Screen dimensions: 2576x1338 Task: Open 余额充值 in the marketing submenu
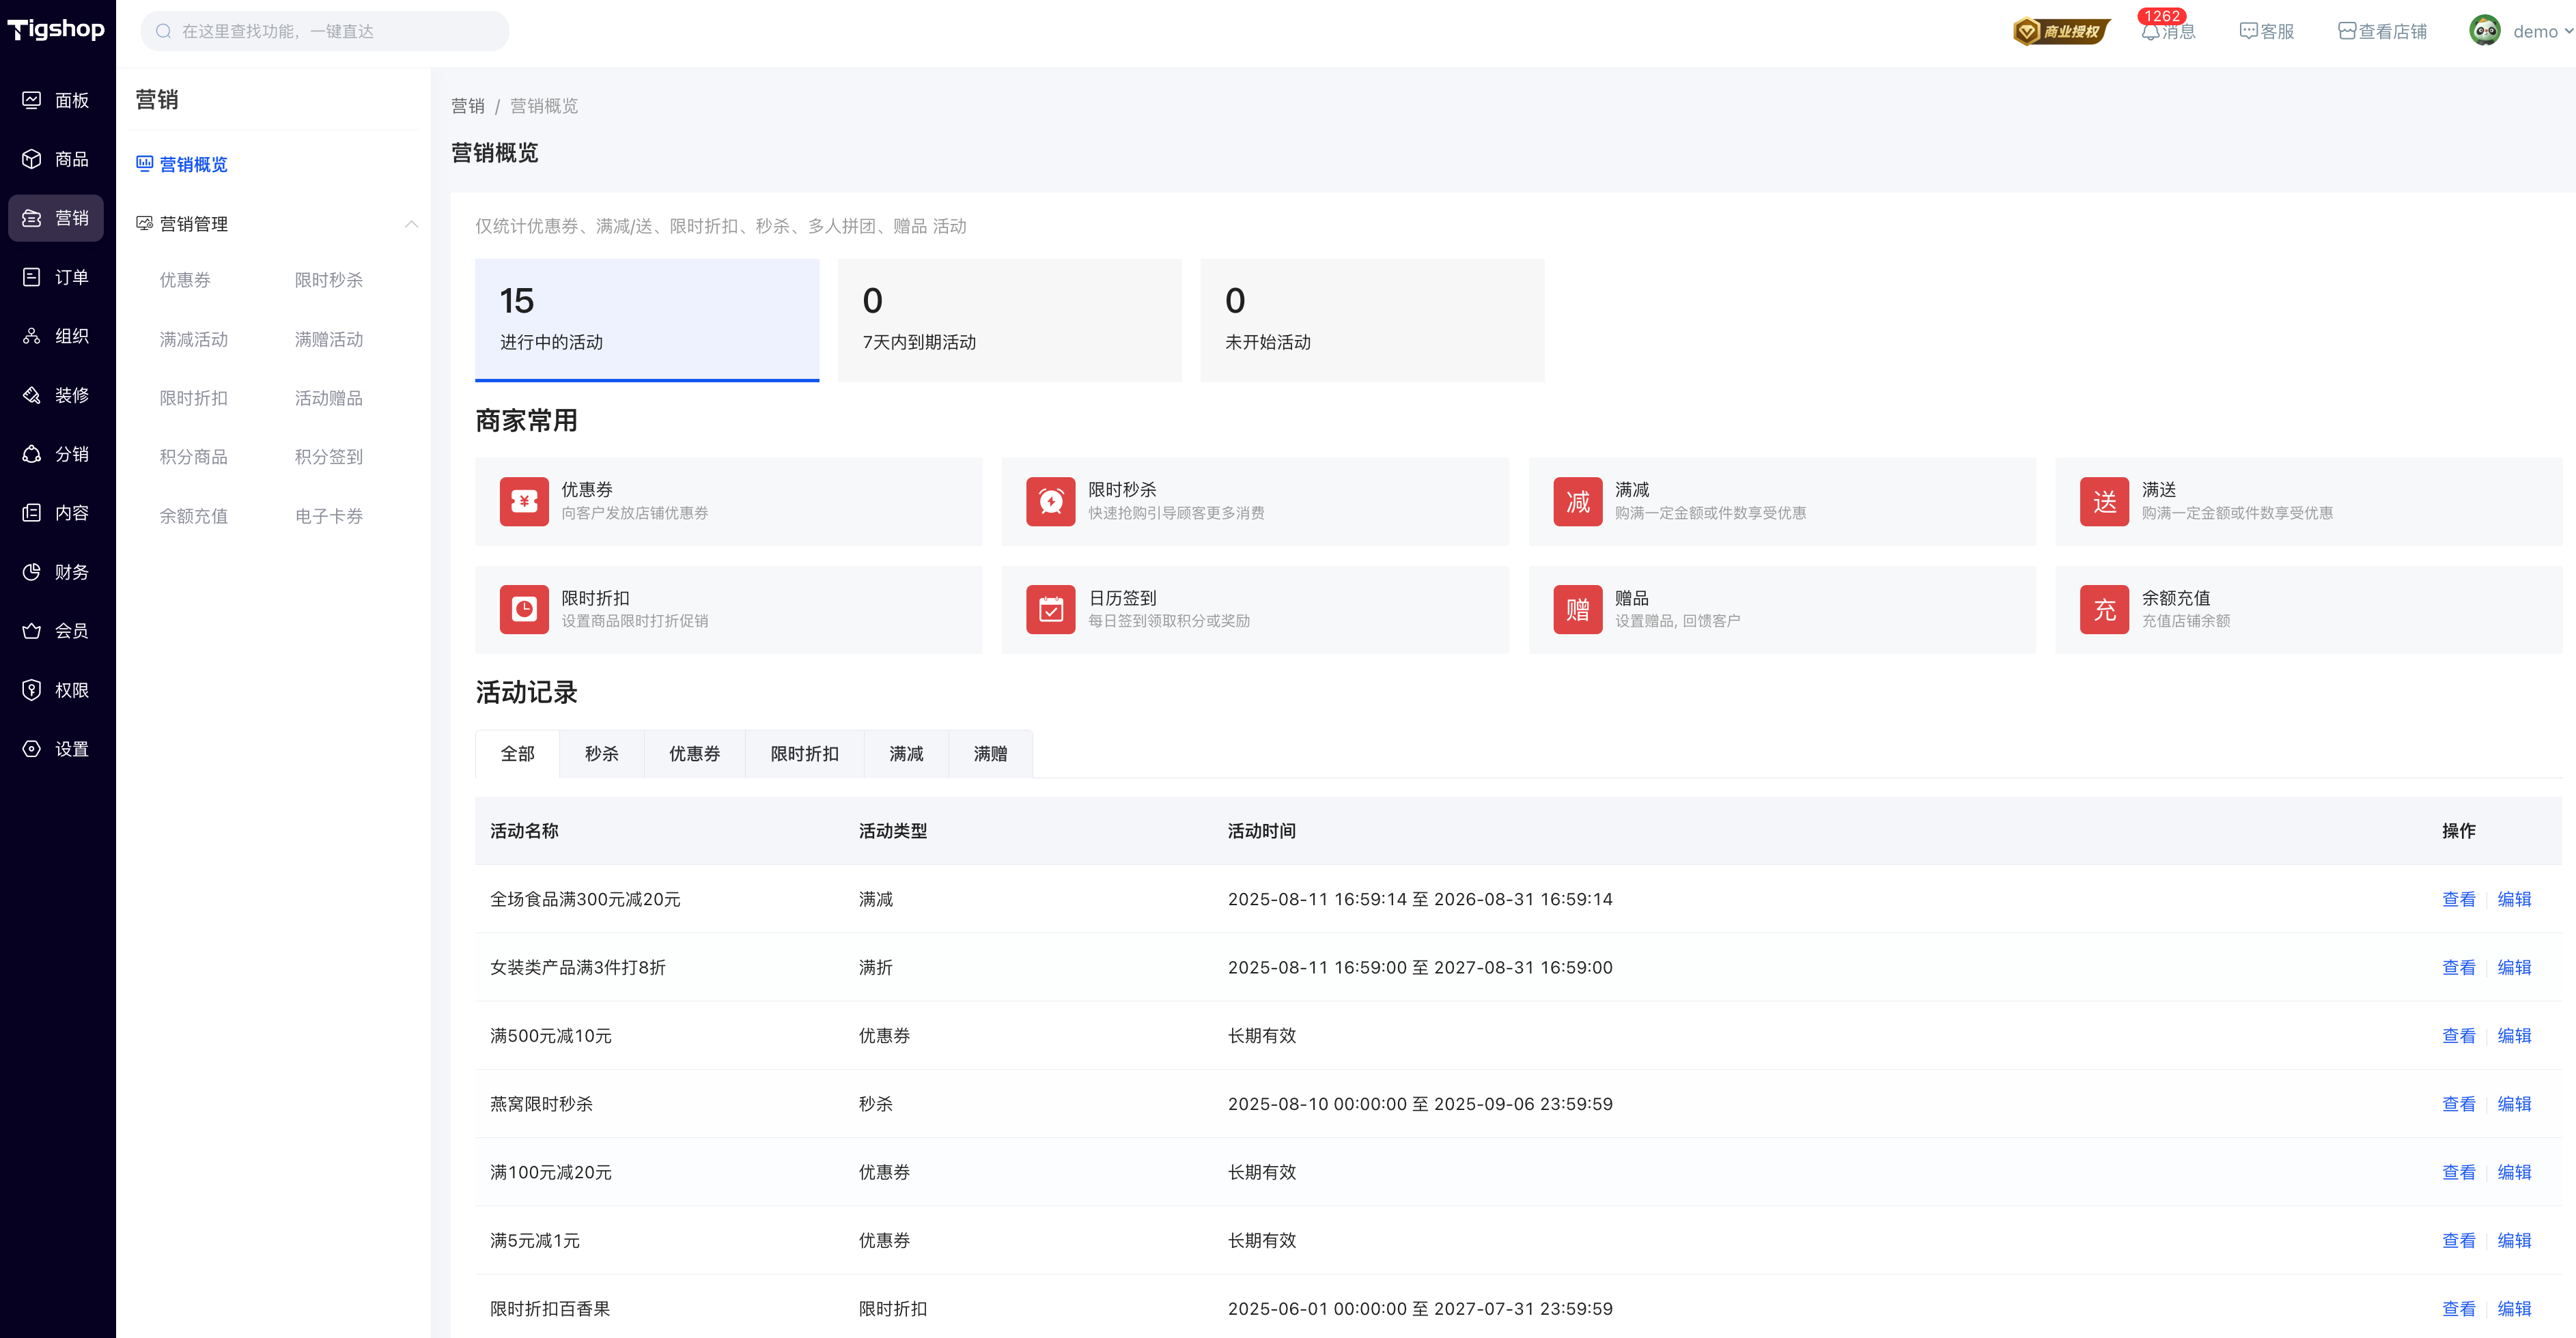[x=194, y=515]
